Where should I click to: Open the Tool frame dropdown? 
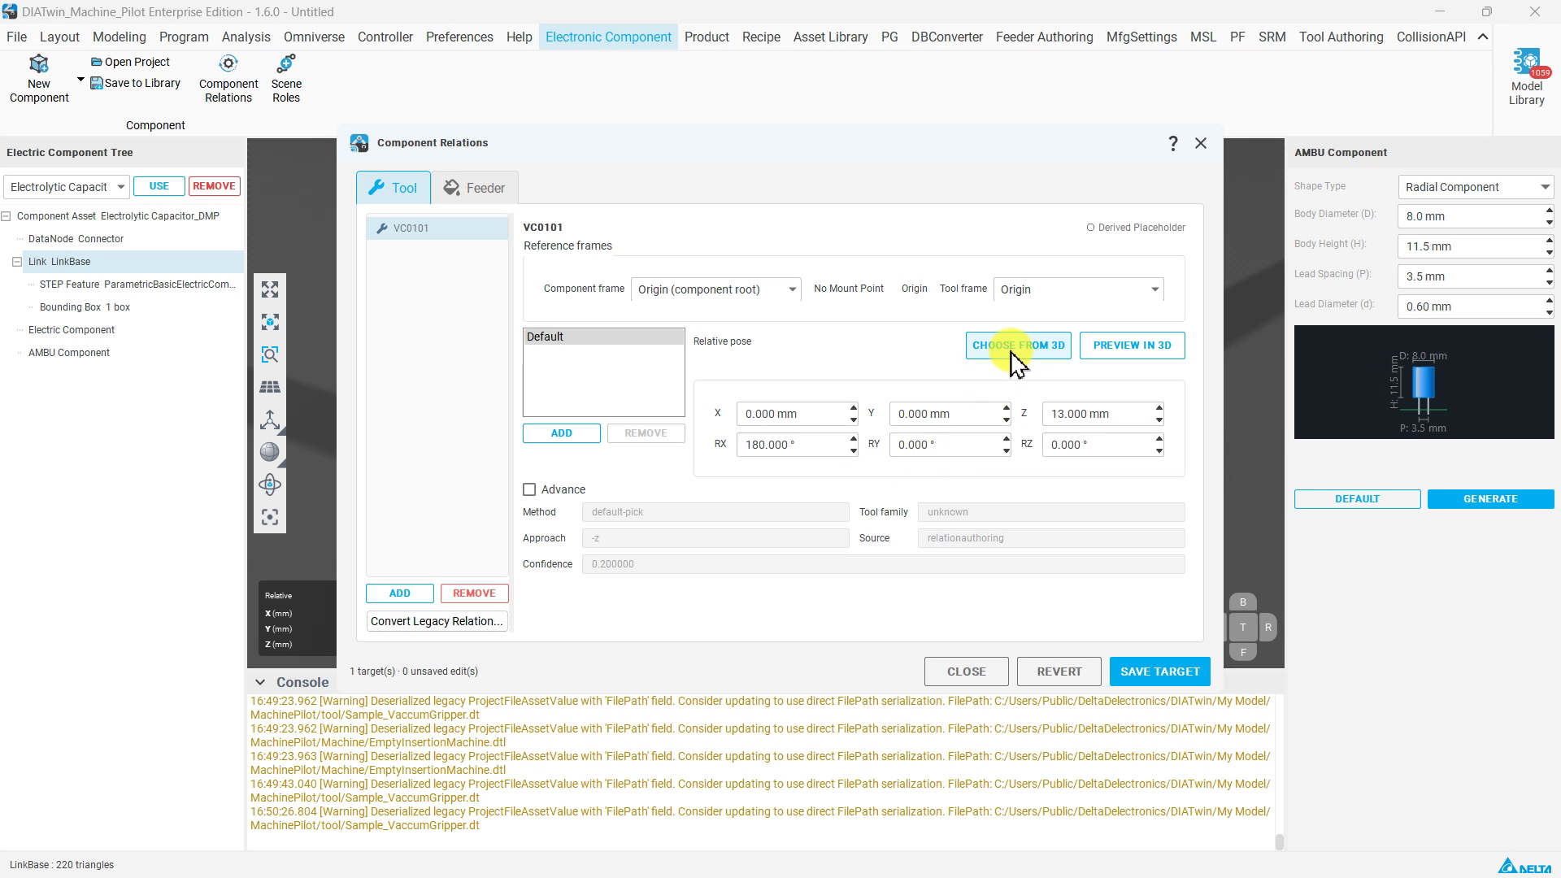1078,289
